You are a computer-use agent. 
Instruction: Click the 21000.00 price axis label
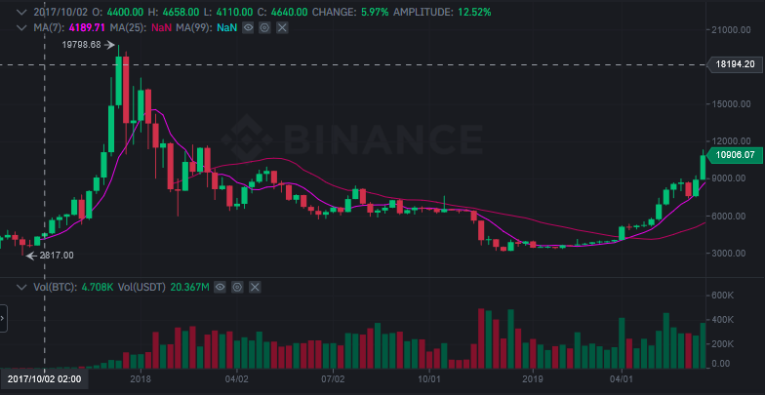pos(731,30)
